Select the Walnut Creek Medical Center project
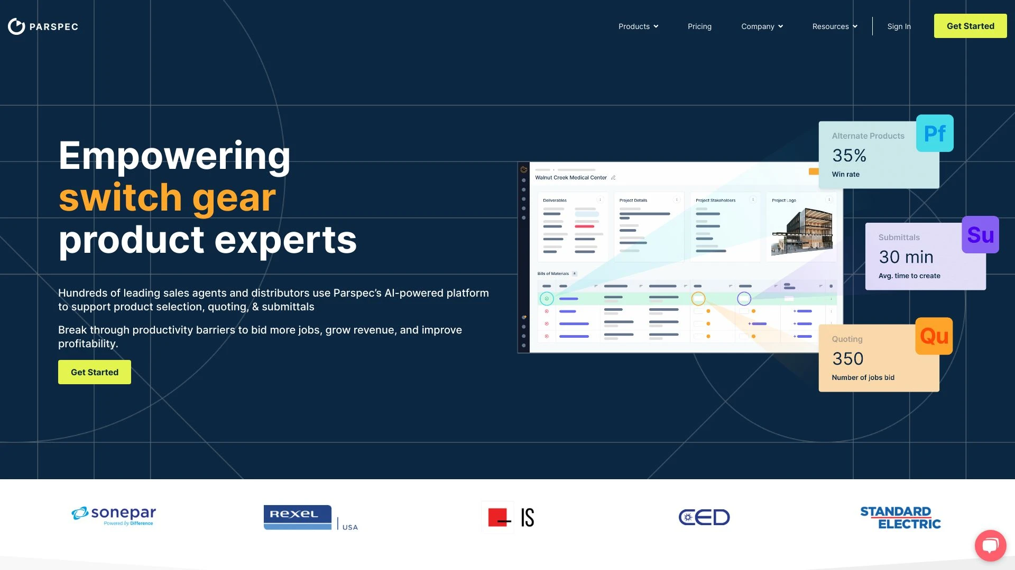This screenshot has width=1015, height=570. click(x=571, y=177)
